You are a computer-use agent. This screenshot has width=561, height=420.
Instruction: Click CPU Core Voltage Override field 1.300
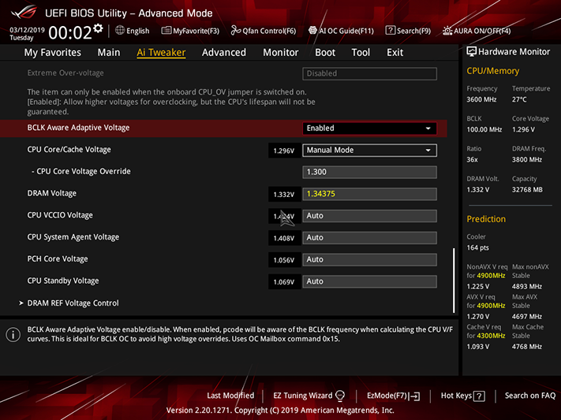coord(369,172)
